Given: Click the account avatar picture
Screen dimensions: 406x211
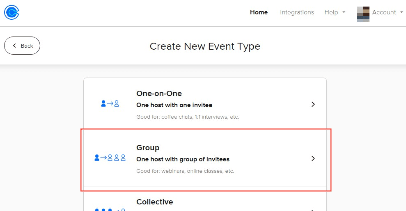Looking at the screenshot, I should point(363,14).
